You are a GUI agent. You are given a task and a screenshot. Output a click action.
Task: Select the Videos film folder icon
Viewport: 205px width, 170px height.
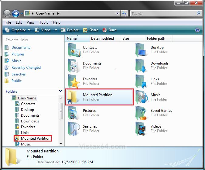coord(141,129)
